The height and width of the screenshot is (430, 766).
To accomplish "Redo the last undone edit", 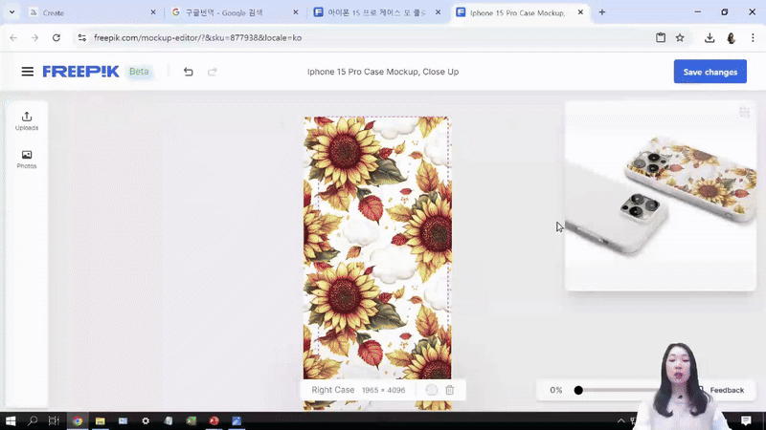I will point(213,72).
